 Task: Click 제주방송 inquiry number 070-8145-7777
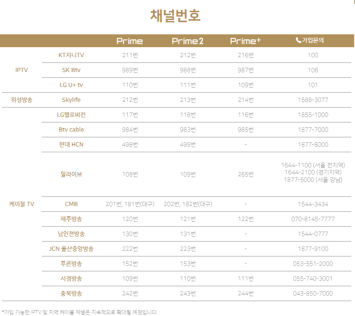[313, 219]
